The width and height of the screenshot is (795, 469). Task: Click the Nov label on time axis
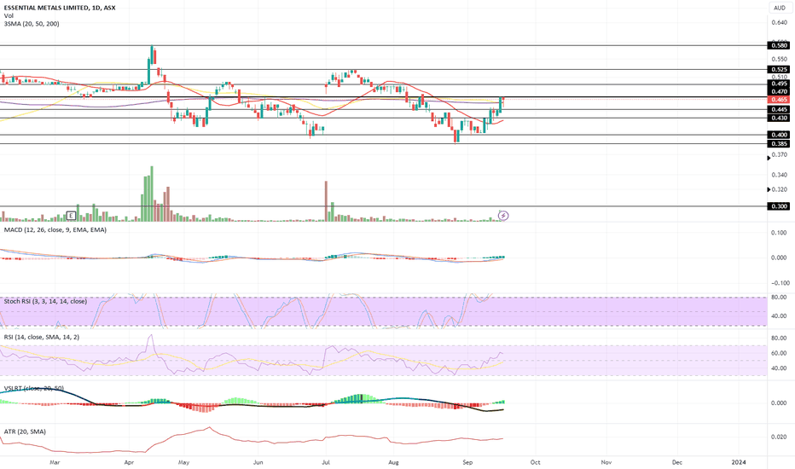tap(606, 462)
